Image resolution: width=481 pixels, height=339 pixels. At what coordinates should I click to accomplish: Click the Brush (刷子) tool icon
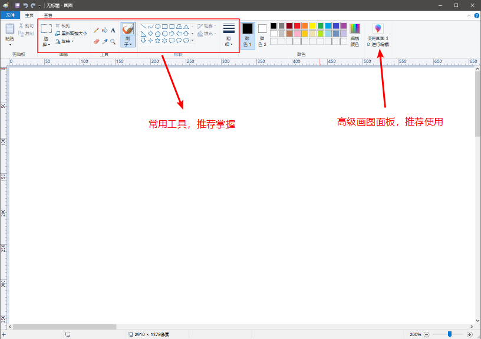pos(127,29)
